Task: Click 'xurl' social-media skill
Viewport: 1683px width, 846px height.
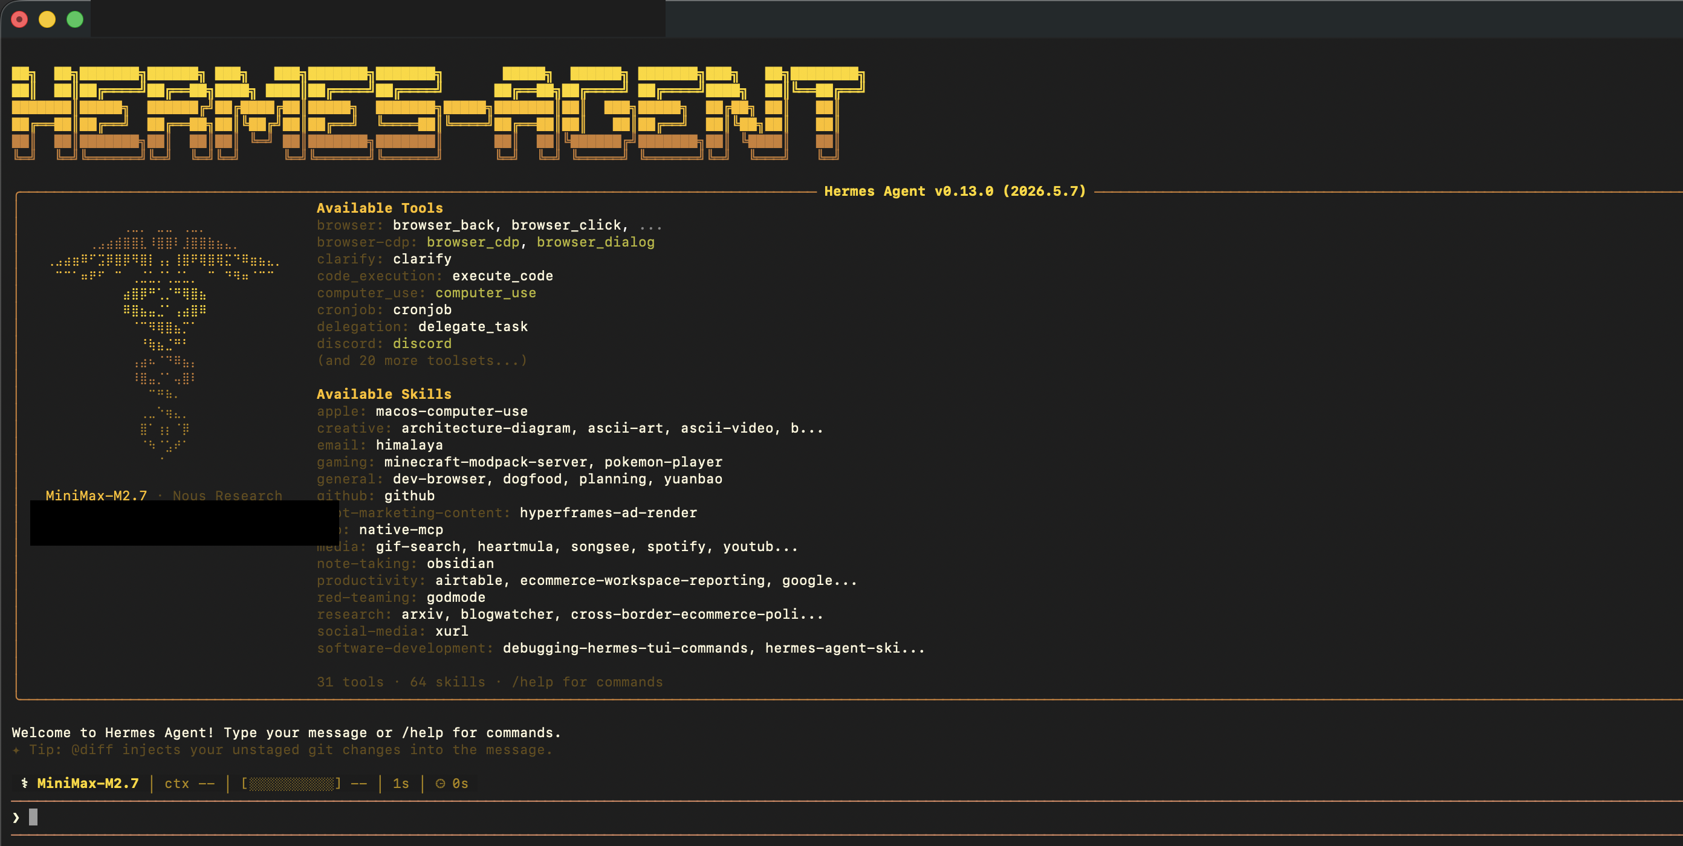Action: 452,631
